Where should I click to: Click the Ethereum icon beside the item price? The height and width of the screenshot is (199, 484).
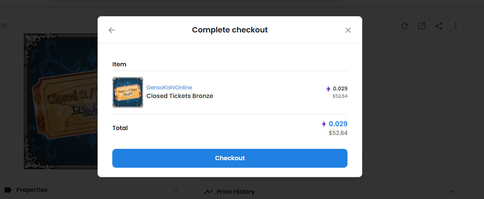click(x=328, y=89)
